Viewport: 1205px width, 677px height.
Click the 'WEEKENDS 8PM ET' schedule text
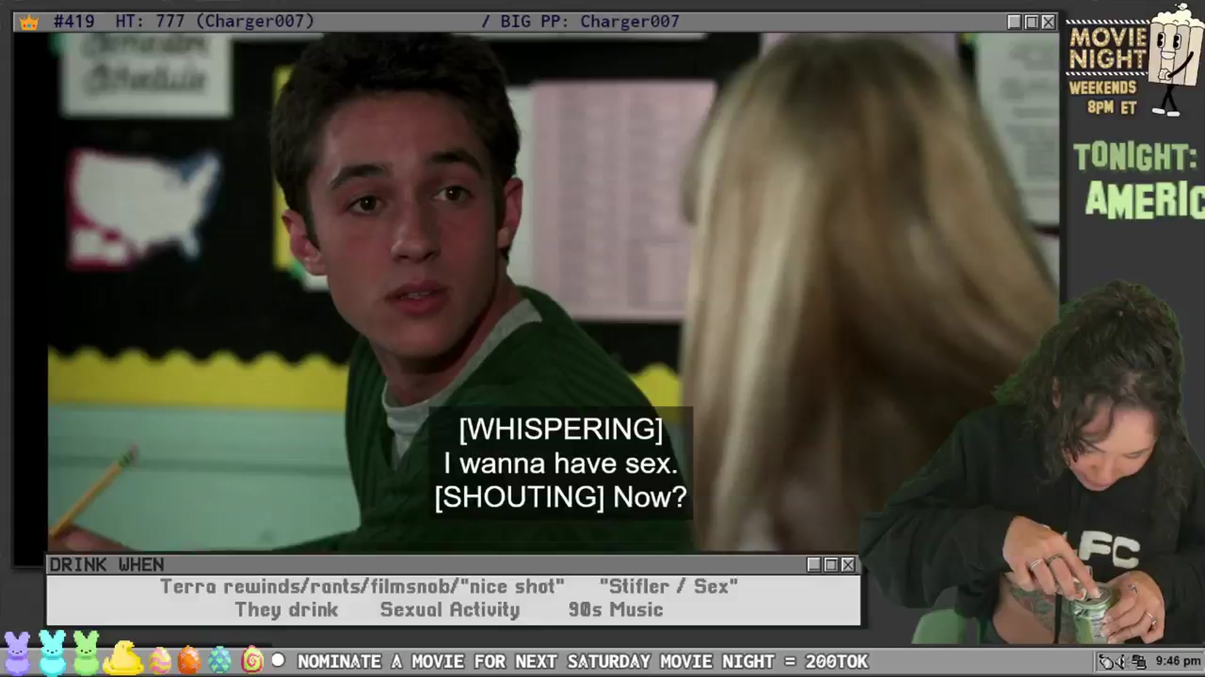click(x=1103, y=97)
